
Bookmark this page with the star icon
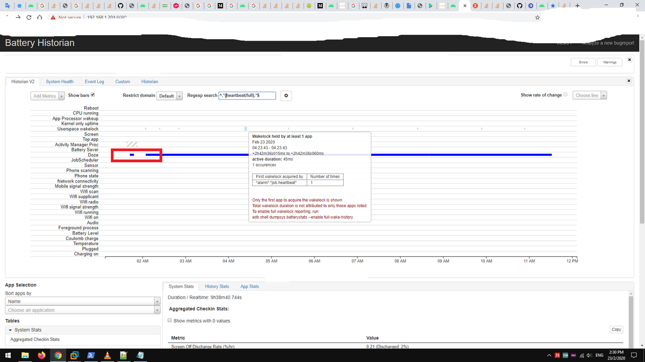(x=537, y=17)
